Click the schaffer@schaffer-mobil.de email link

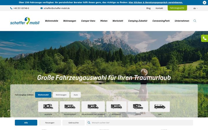tap(57, 8)
